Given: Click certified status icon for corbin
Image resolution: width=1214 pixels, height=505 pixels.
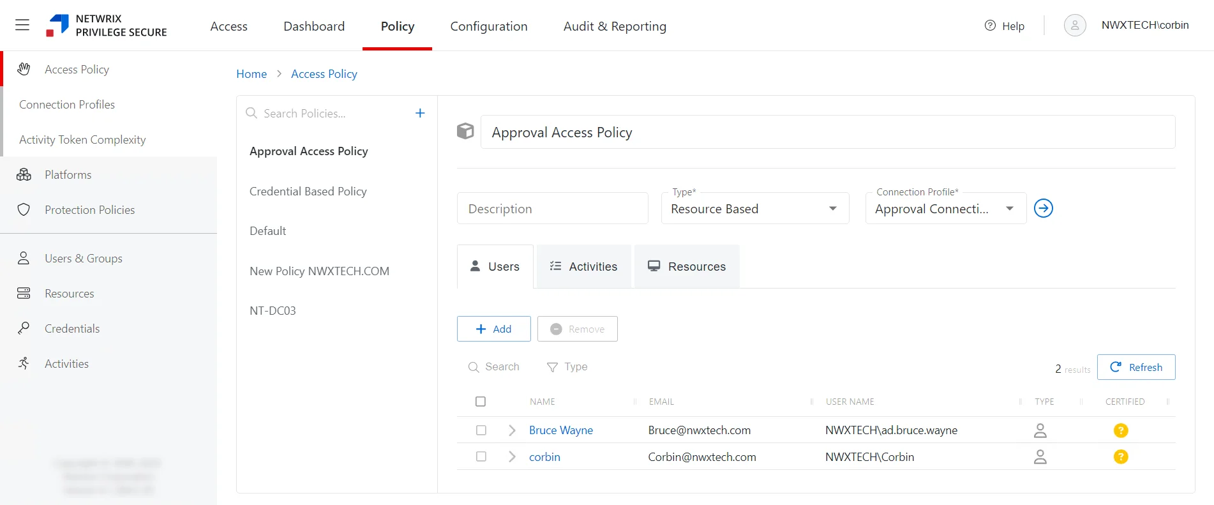Looking at the screenshot, I should pos(1121,456).
